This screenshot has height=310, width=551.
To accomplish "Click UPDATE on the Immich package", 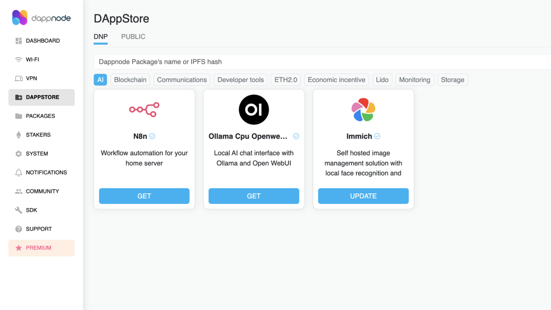I will click(363, 196).
